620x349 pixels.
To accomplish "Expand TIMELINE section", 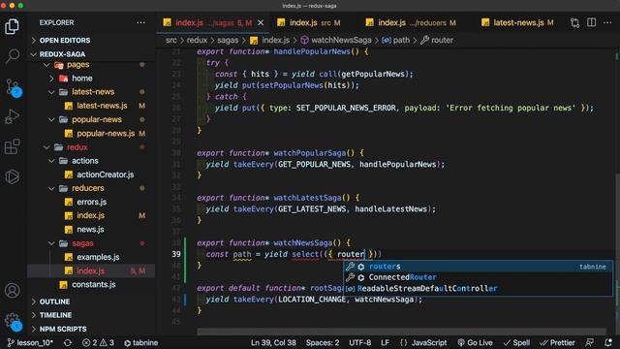I will coord(55,315).
